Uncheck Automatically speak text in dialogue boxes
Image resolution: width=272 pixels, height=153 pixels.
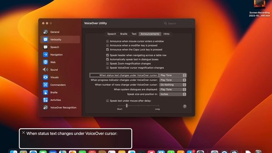(108, 59)
